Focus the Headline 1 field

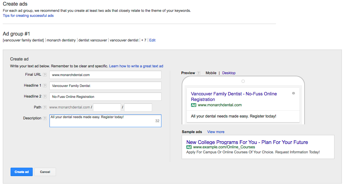coord(105,86)
